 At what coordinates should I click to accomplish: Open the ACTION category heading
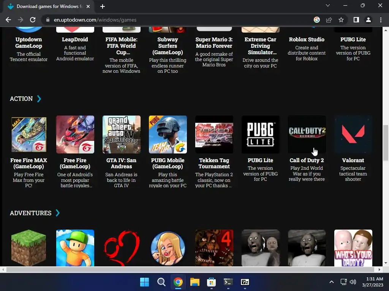[x=21, y=99]
